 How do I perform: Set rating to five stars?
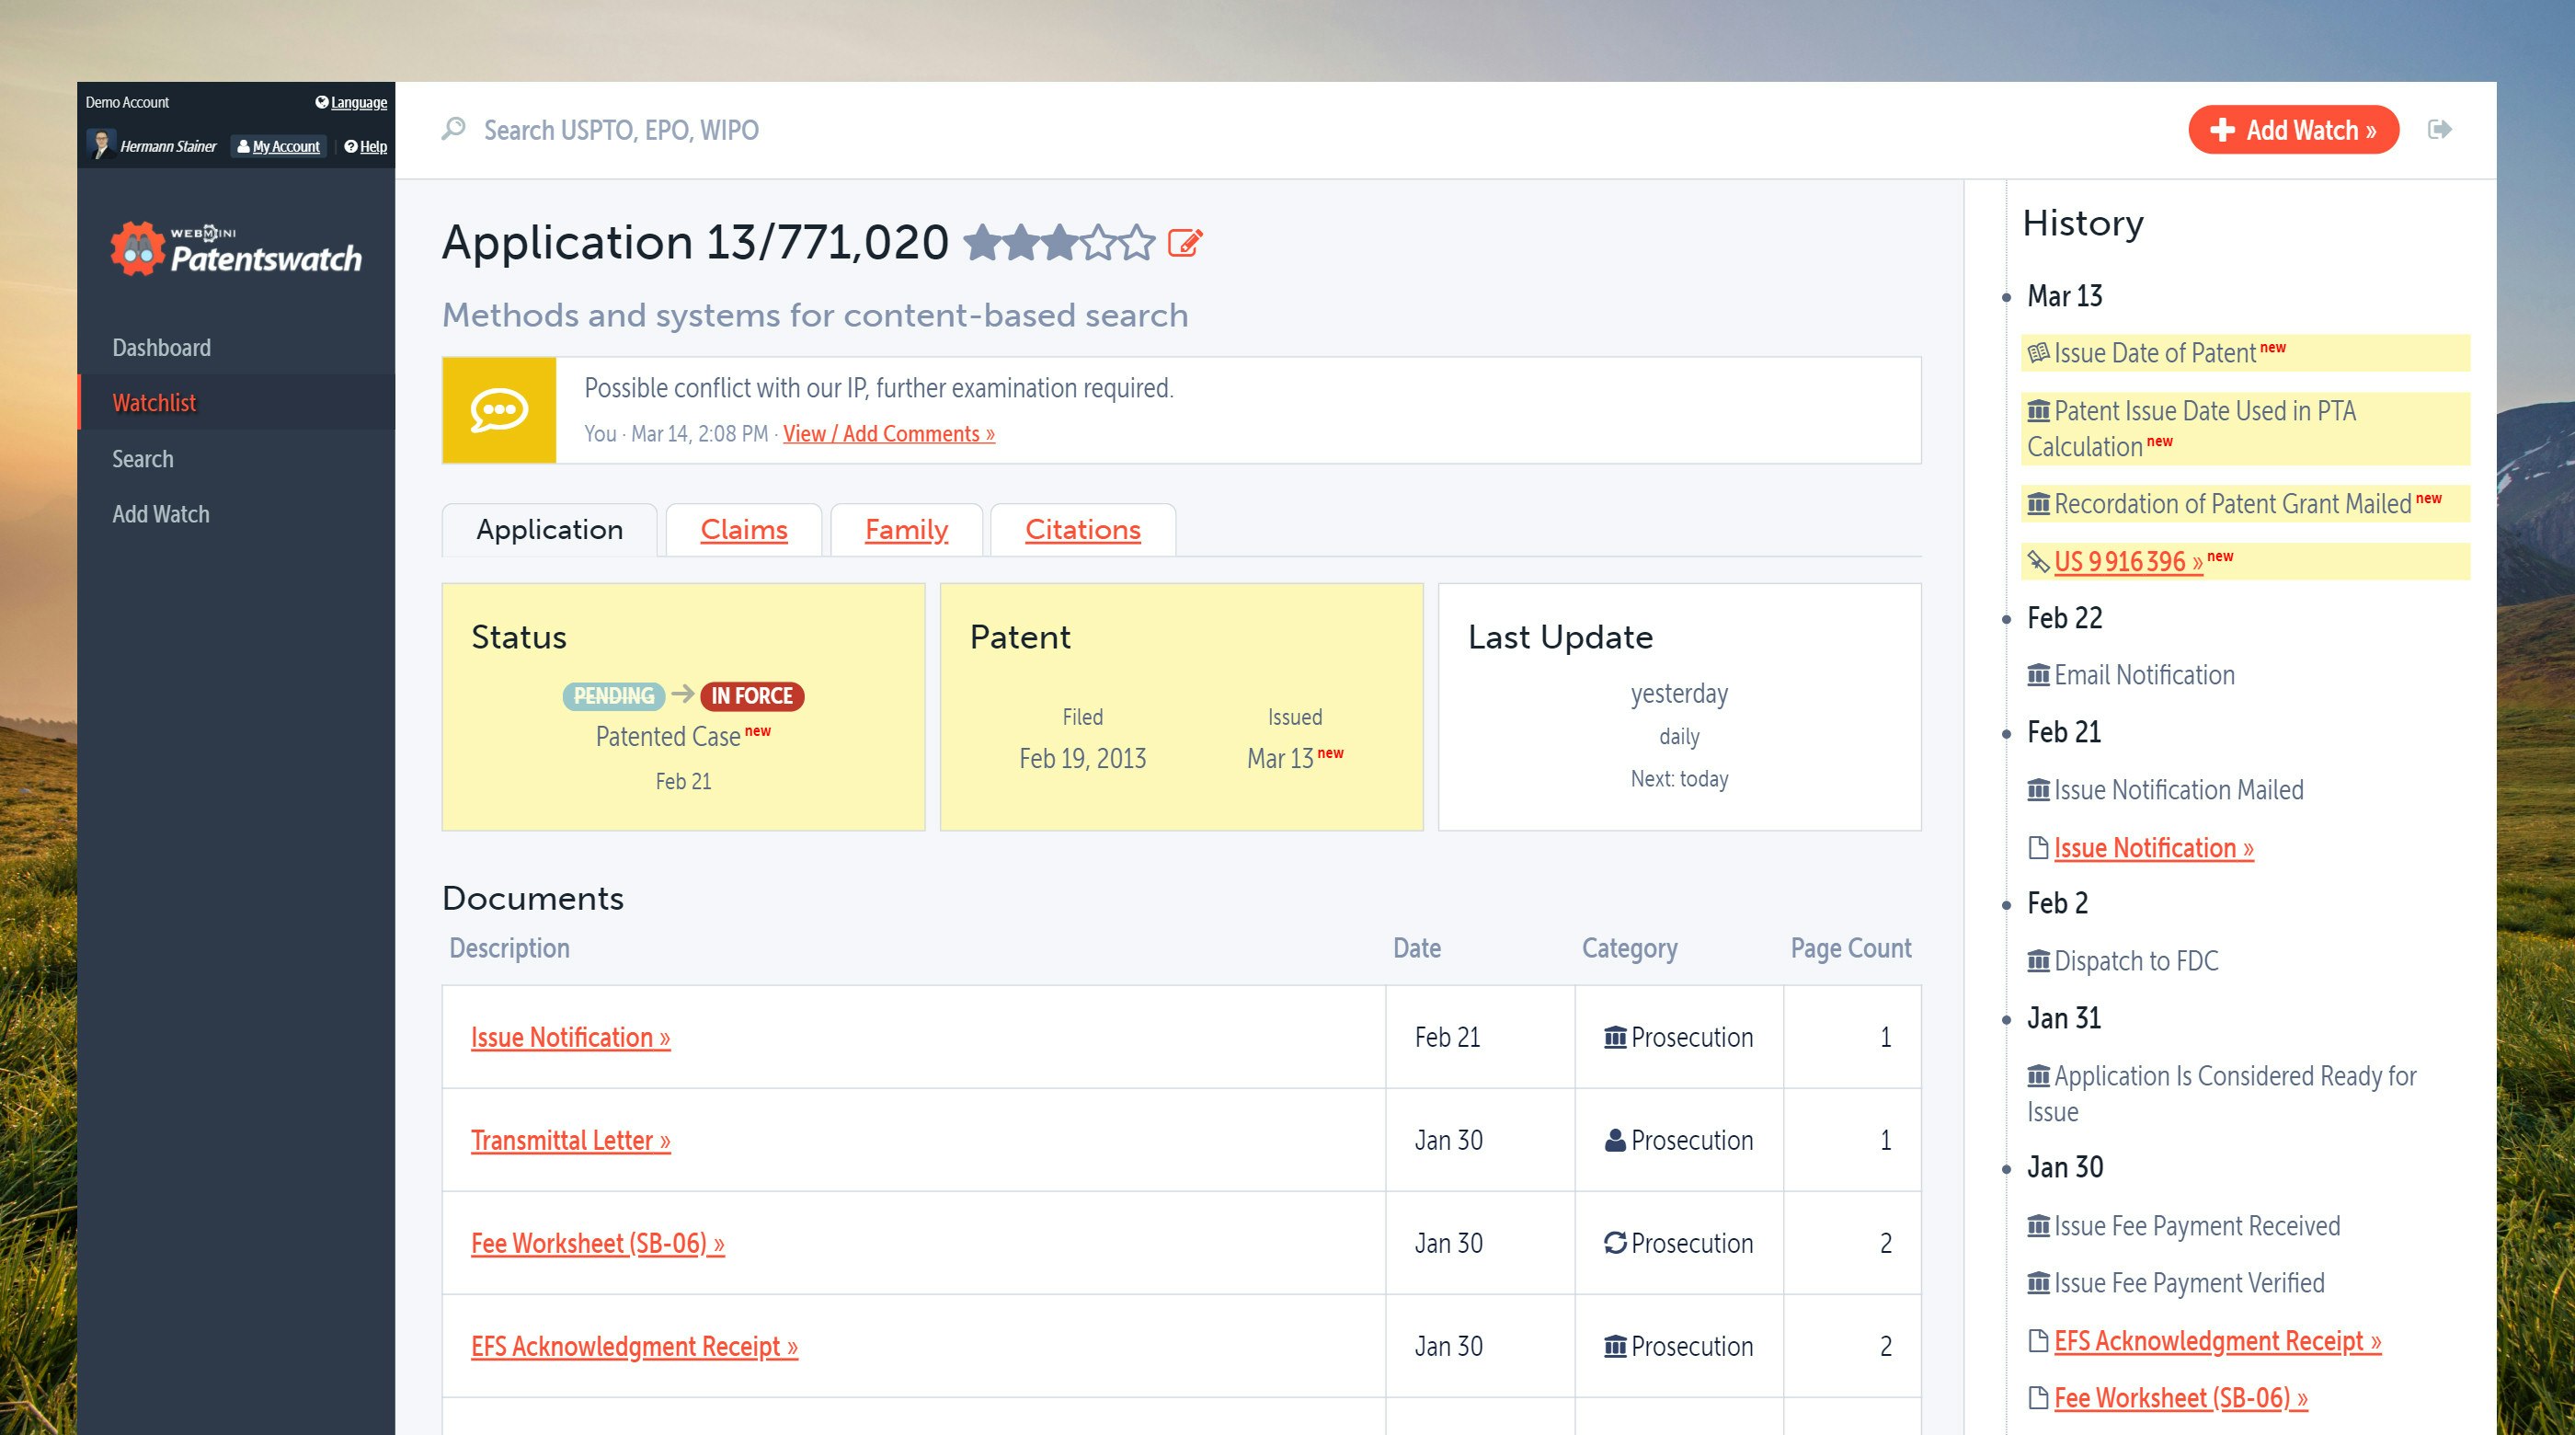pyautogui.click(x=1138, y=243)
